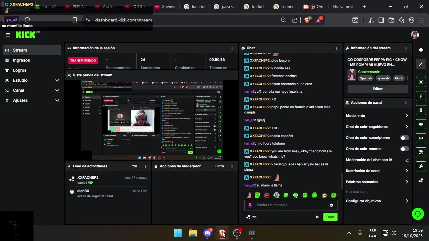Screen dimensions: 429x241
Task: Click the angry red emote in quick emotes
Action: 267,195
